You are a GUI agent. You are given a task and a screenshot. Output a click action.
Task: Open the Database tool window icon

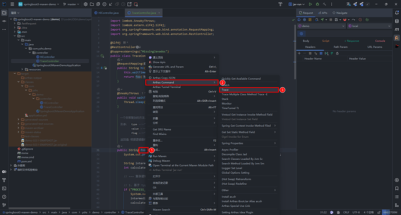(x=397, y=21)
